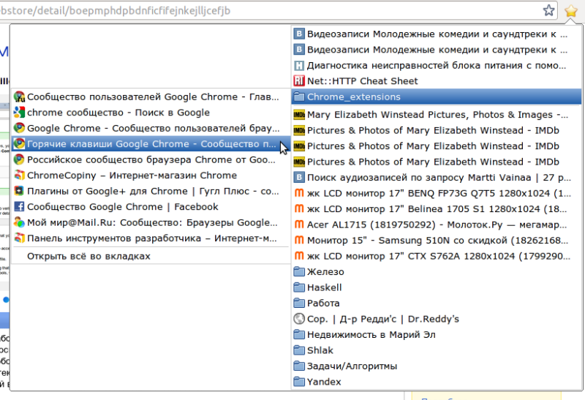Open Acer AL1715 Молоток.Ру bookmark

[x=437, y=224]
